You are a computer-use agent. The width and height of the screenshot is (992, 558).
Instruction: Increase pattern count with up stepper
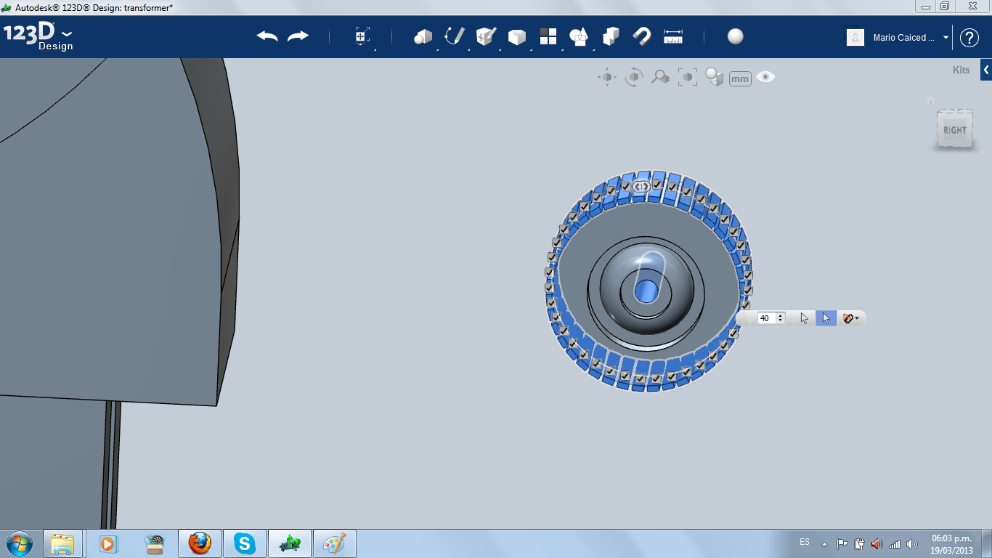pos(781,315)
